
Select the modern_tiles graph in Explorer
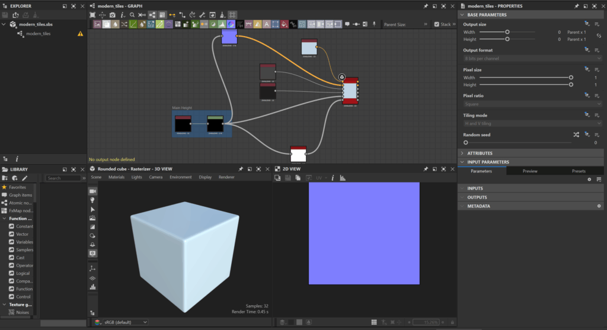[39, 34]
